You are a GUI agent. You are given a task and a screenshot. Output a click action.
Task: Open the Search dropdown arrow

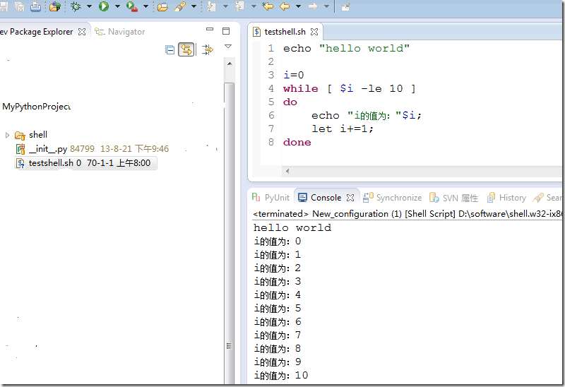click(x=194, y=6)
